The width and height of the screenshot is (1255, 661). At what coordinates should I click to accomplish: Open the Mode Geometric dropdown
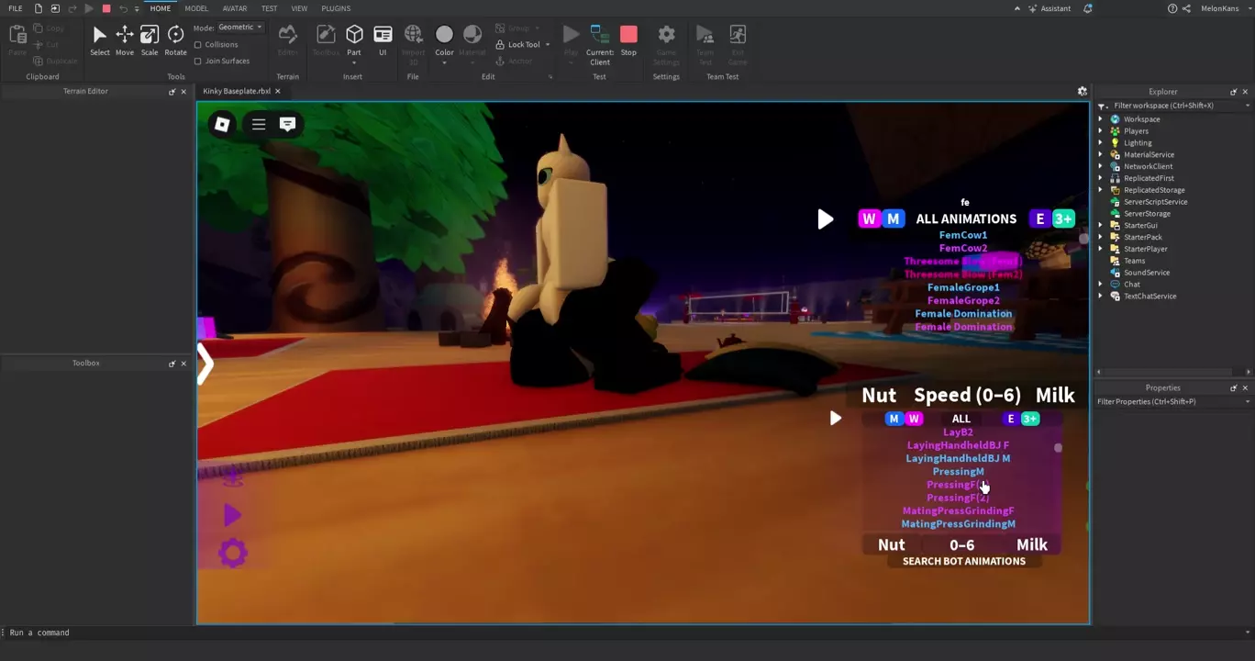240,28
